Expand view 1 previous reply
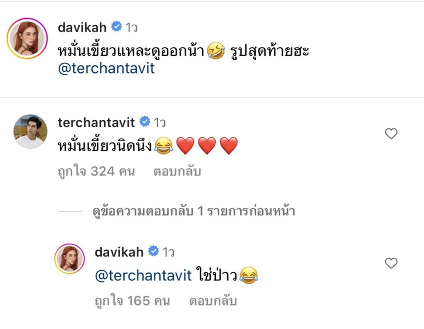Viewport: 424px width, 329px height. tap(194, 211)
